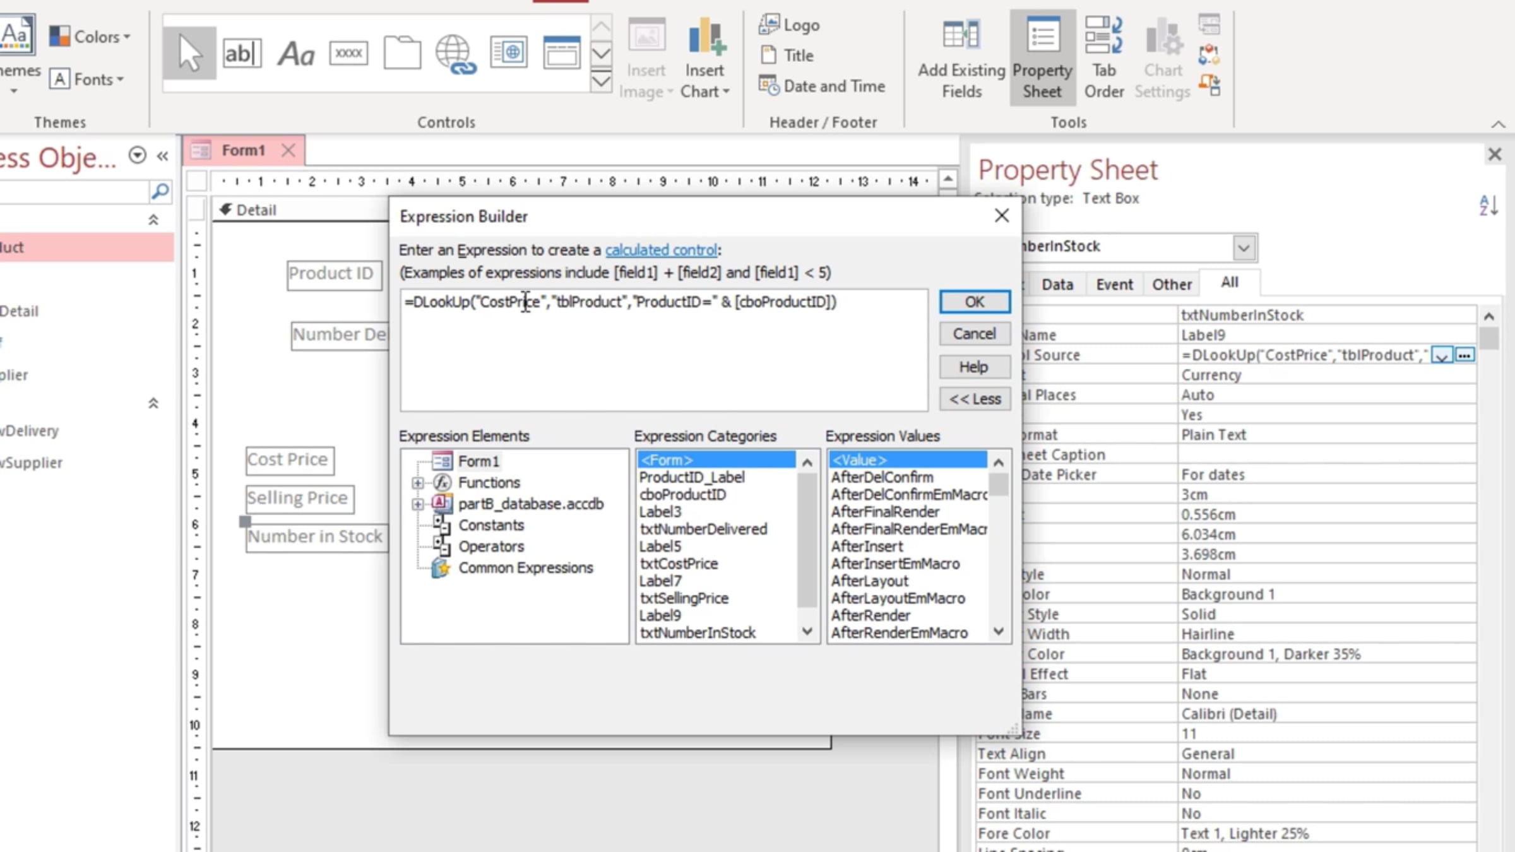Screen dimensions: 1515x852
Task: Open the Fonts theme dropdown
Action: [86, 80]
